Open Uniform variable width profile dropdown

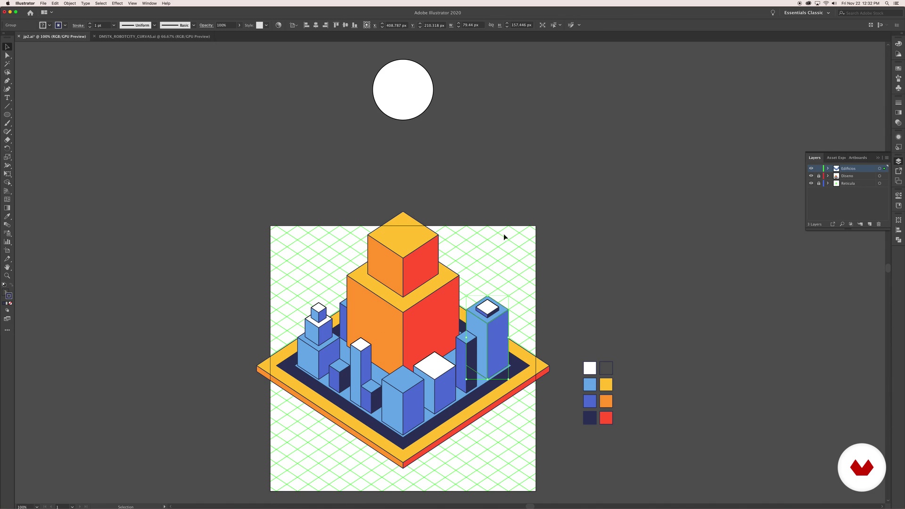pyautogui.click(x=154, y=25)
